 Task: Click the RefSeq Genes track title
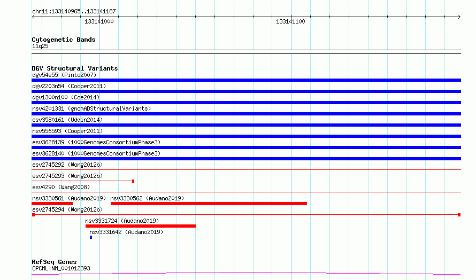pyautogui.click(x=54, y=262)
